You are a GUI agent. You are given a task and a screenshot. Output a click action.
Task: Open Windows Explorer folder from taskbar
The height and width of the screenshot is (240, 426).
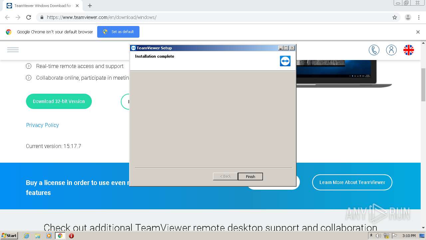[x=38, y=236]
